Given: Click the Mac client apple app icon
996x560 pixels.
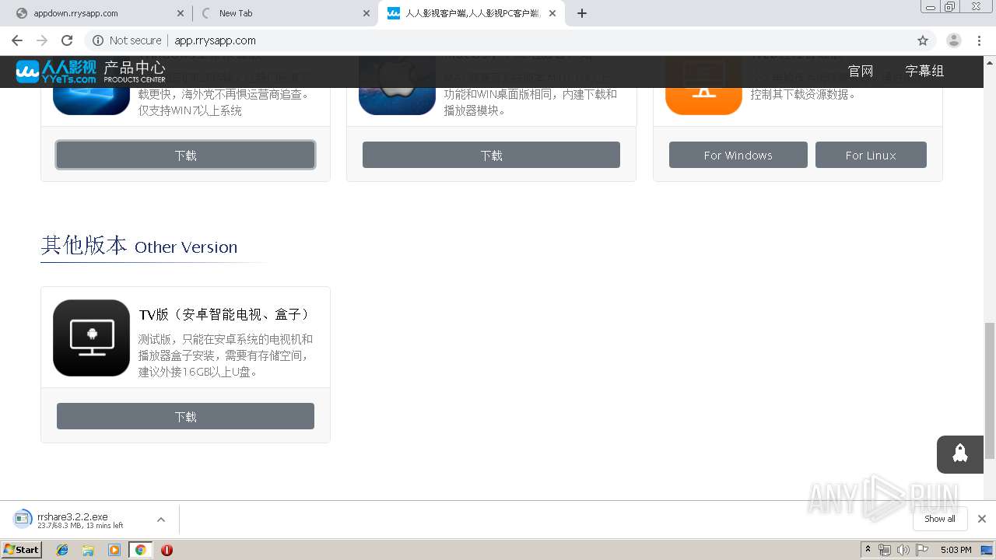Looking at the screenshot, I should coord(397,100).
